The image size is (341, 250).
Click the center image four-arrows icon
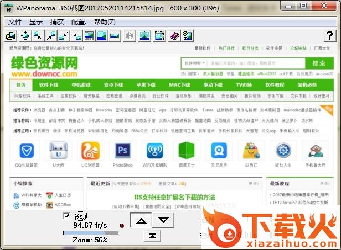[25, 36]
